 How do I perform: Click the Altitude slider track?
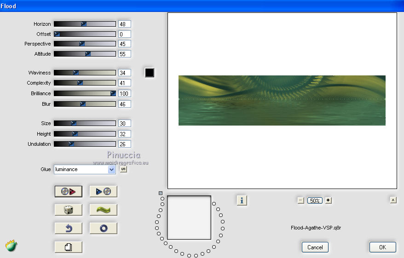(x=85, y=54)
